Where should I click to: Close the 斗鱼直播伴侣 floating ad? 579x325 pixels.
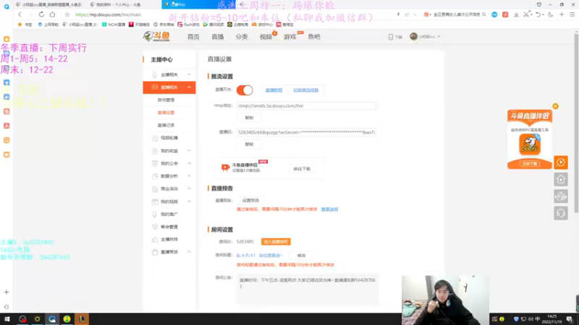point(555,106)
